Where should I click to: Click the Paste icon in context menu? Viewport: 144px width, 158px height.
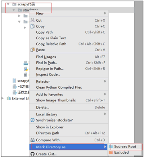point(32,50)
